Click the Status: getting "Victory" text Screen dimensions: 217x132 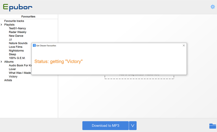click(58, 61)
